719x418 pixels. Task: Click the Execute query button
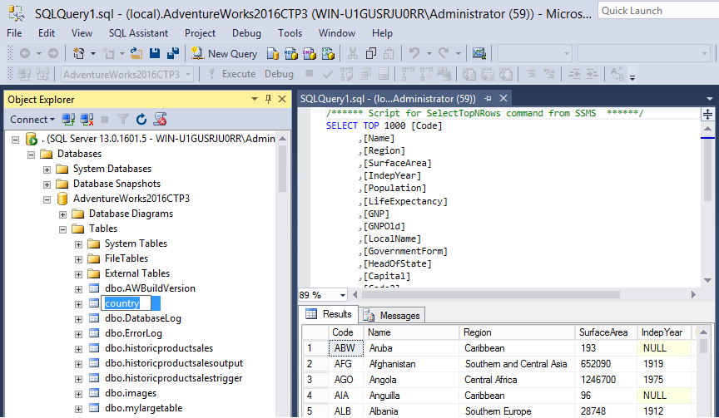(x=232, y=74)
